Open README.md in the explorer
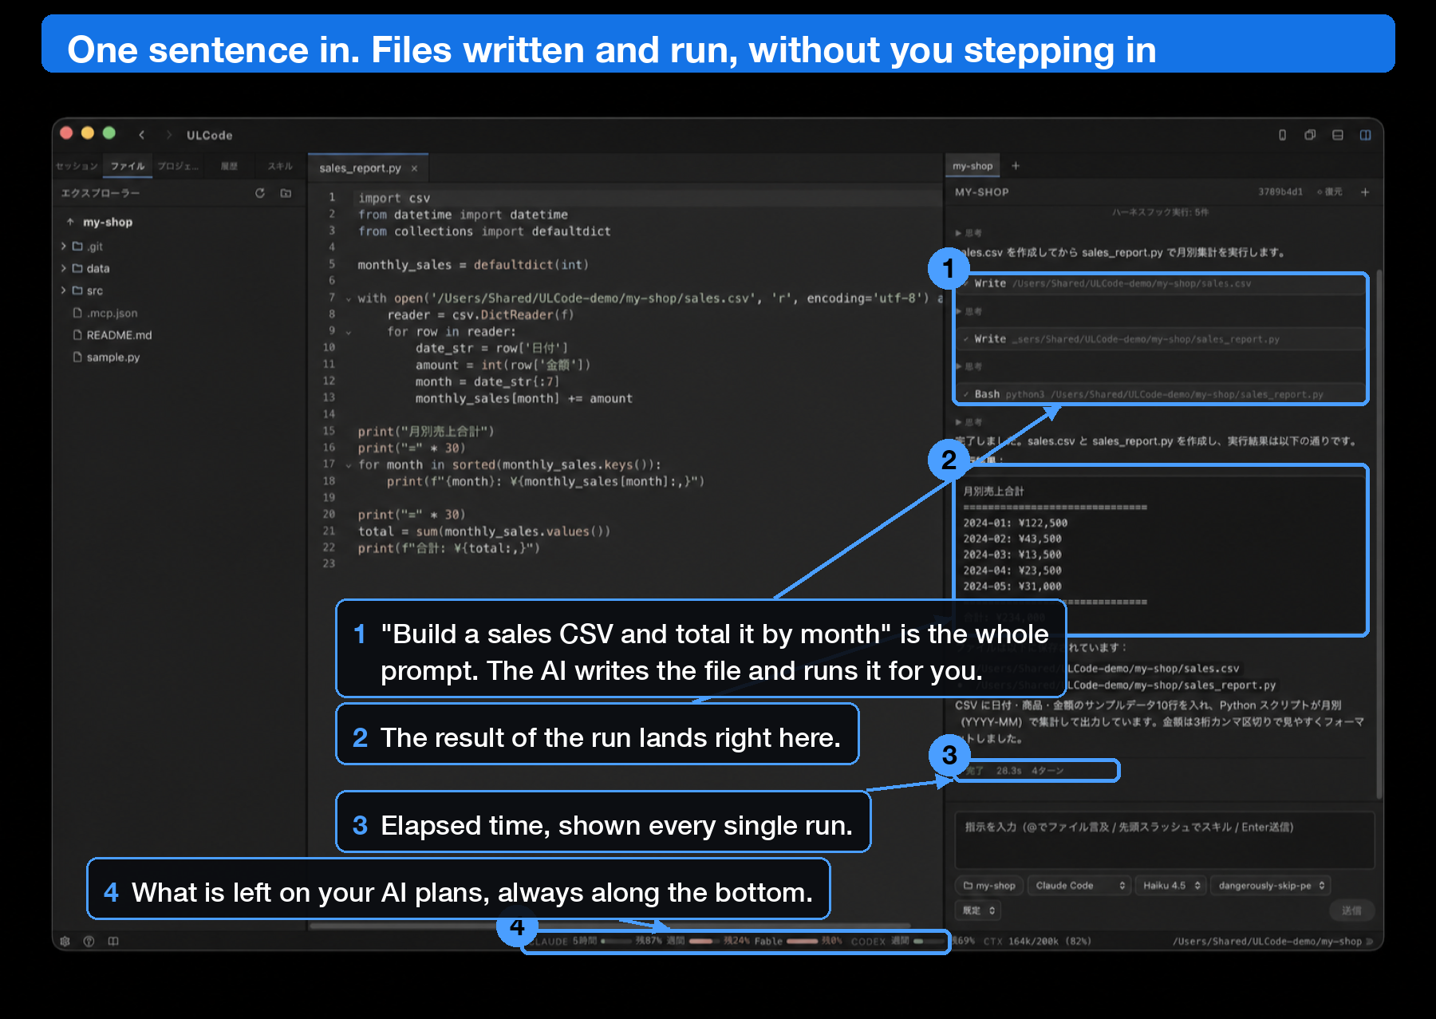1436x1019 pixels. pos(112,335)
